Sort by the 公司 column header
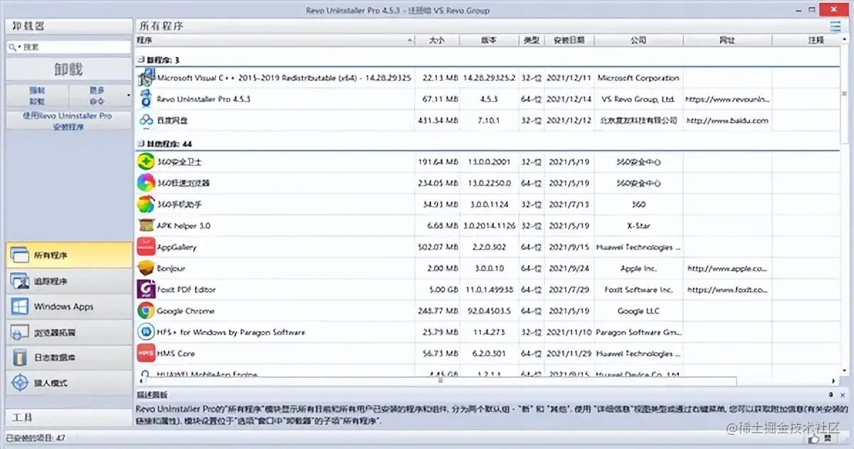 (x=638, y=40)
